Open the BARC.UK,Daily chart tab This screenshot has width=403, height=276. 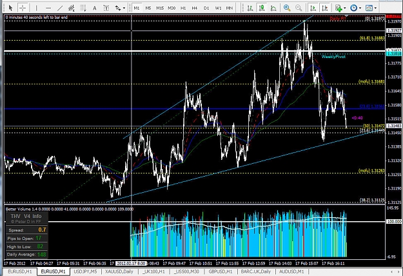[x=256, y=271]
